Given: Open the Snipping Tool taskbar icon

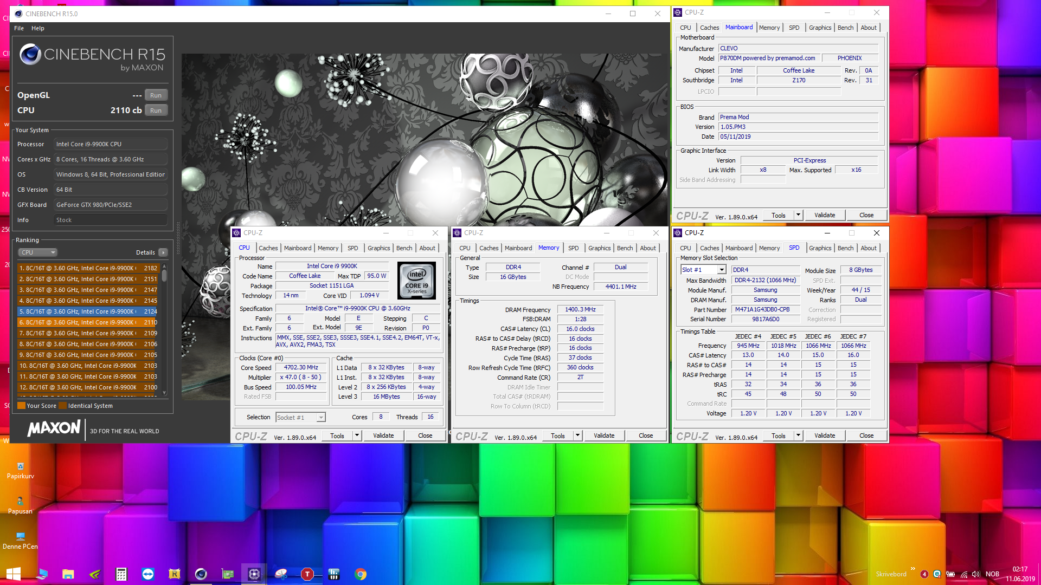Looking at the screenshot, I should pyautogui.click(x=281, y=574).
